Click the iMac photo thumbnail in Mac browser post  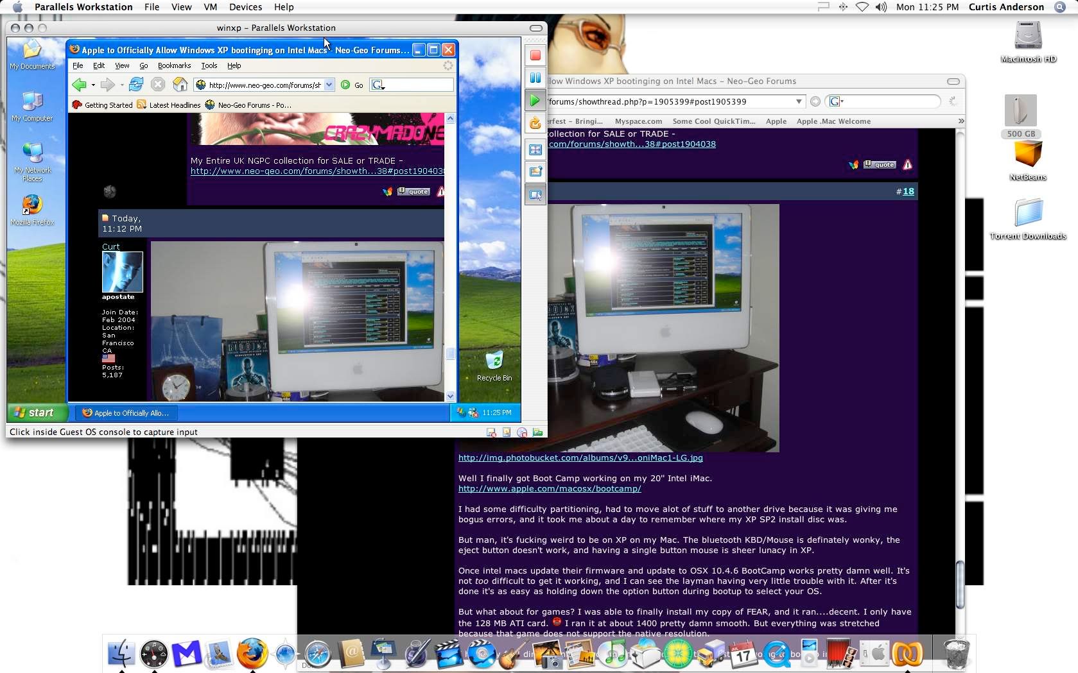[663, 328]
